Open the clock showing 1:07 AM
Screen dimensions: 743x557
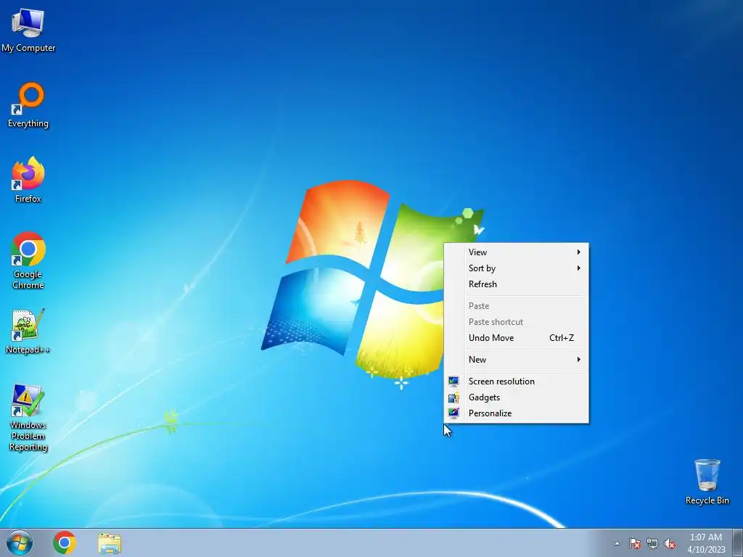point(706,543)
